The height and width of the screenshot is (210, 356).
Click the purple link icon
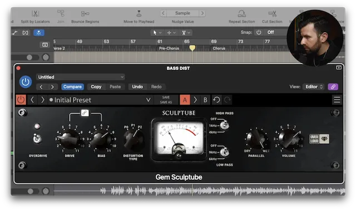tap(333, 87)
